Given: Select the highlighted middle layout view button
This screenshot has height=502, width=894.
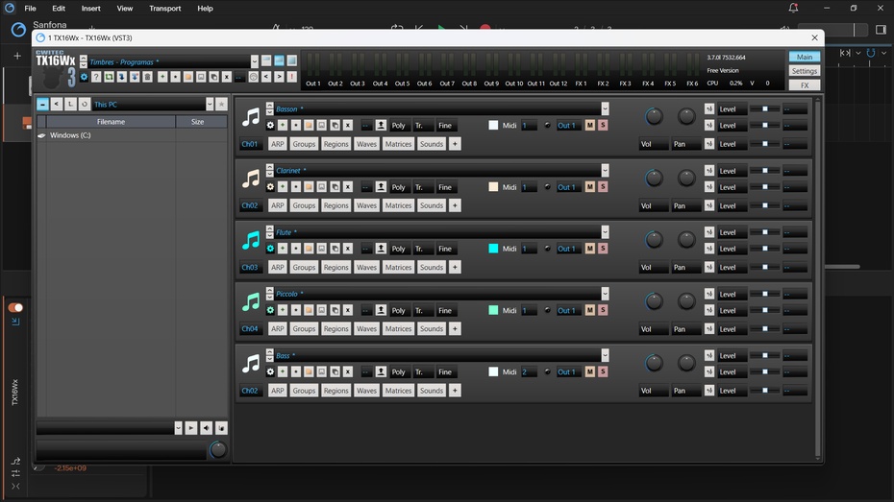Looking at the screenshot, I should click(x=279, y=60).
